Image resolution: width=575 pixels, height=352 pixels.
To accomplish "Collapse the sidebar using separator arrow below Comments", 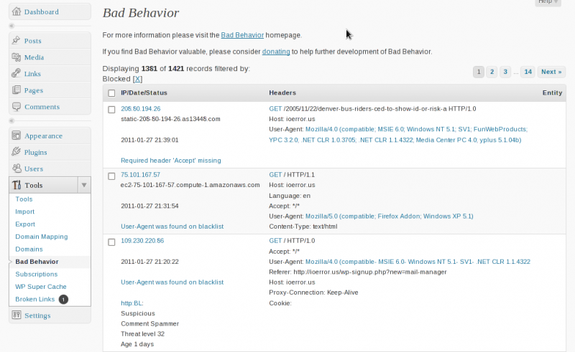I will point(12,120).
